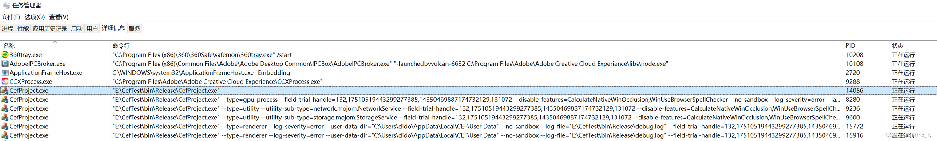Viewport: 937px width, 141px height.
Task: Open the 选项(O) menu
Action: (x=34, y=17)
